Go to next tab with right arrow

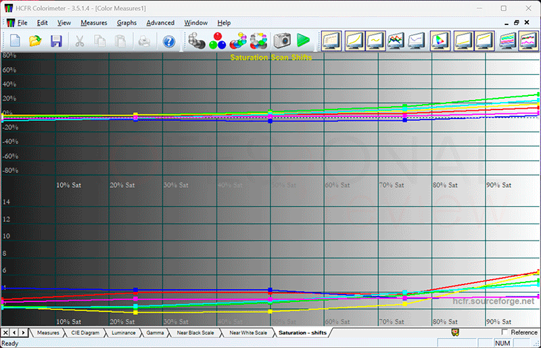click(23, 332)
